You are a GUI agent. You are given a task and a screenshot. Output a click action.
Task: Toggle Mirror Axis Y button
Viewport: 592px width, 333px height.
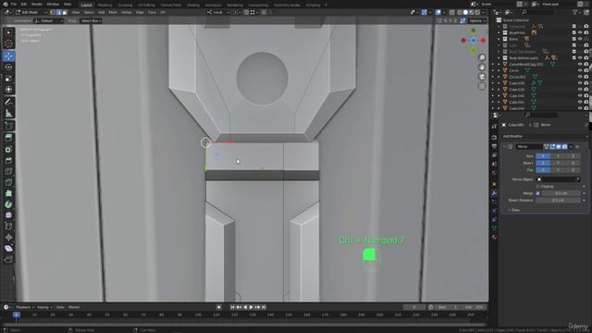[x=558, y=156]
